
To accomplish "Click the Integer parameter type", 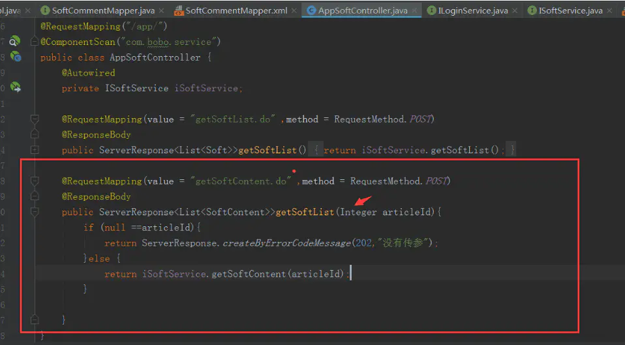I will pyautogui.click(x=358, y=212).
